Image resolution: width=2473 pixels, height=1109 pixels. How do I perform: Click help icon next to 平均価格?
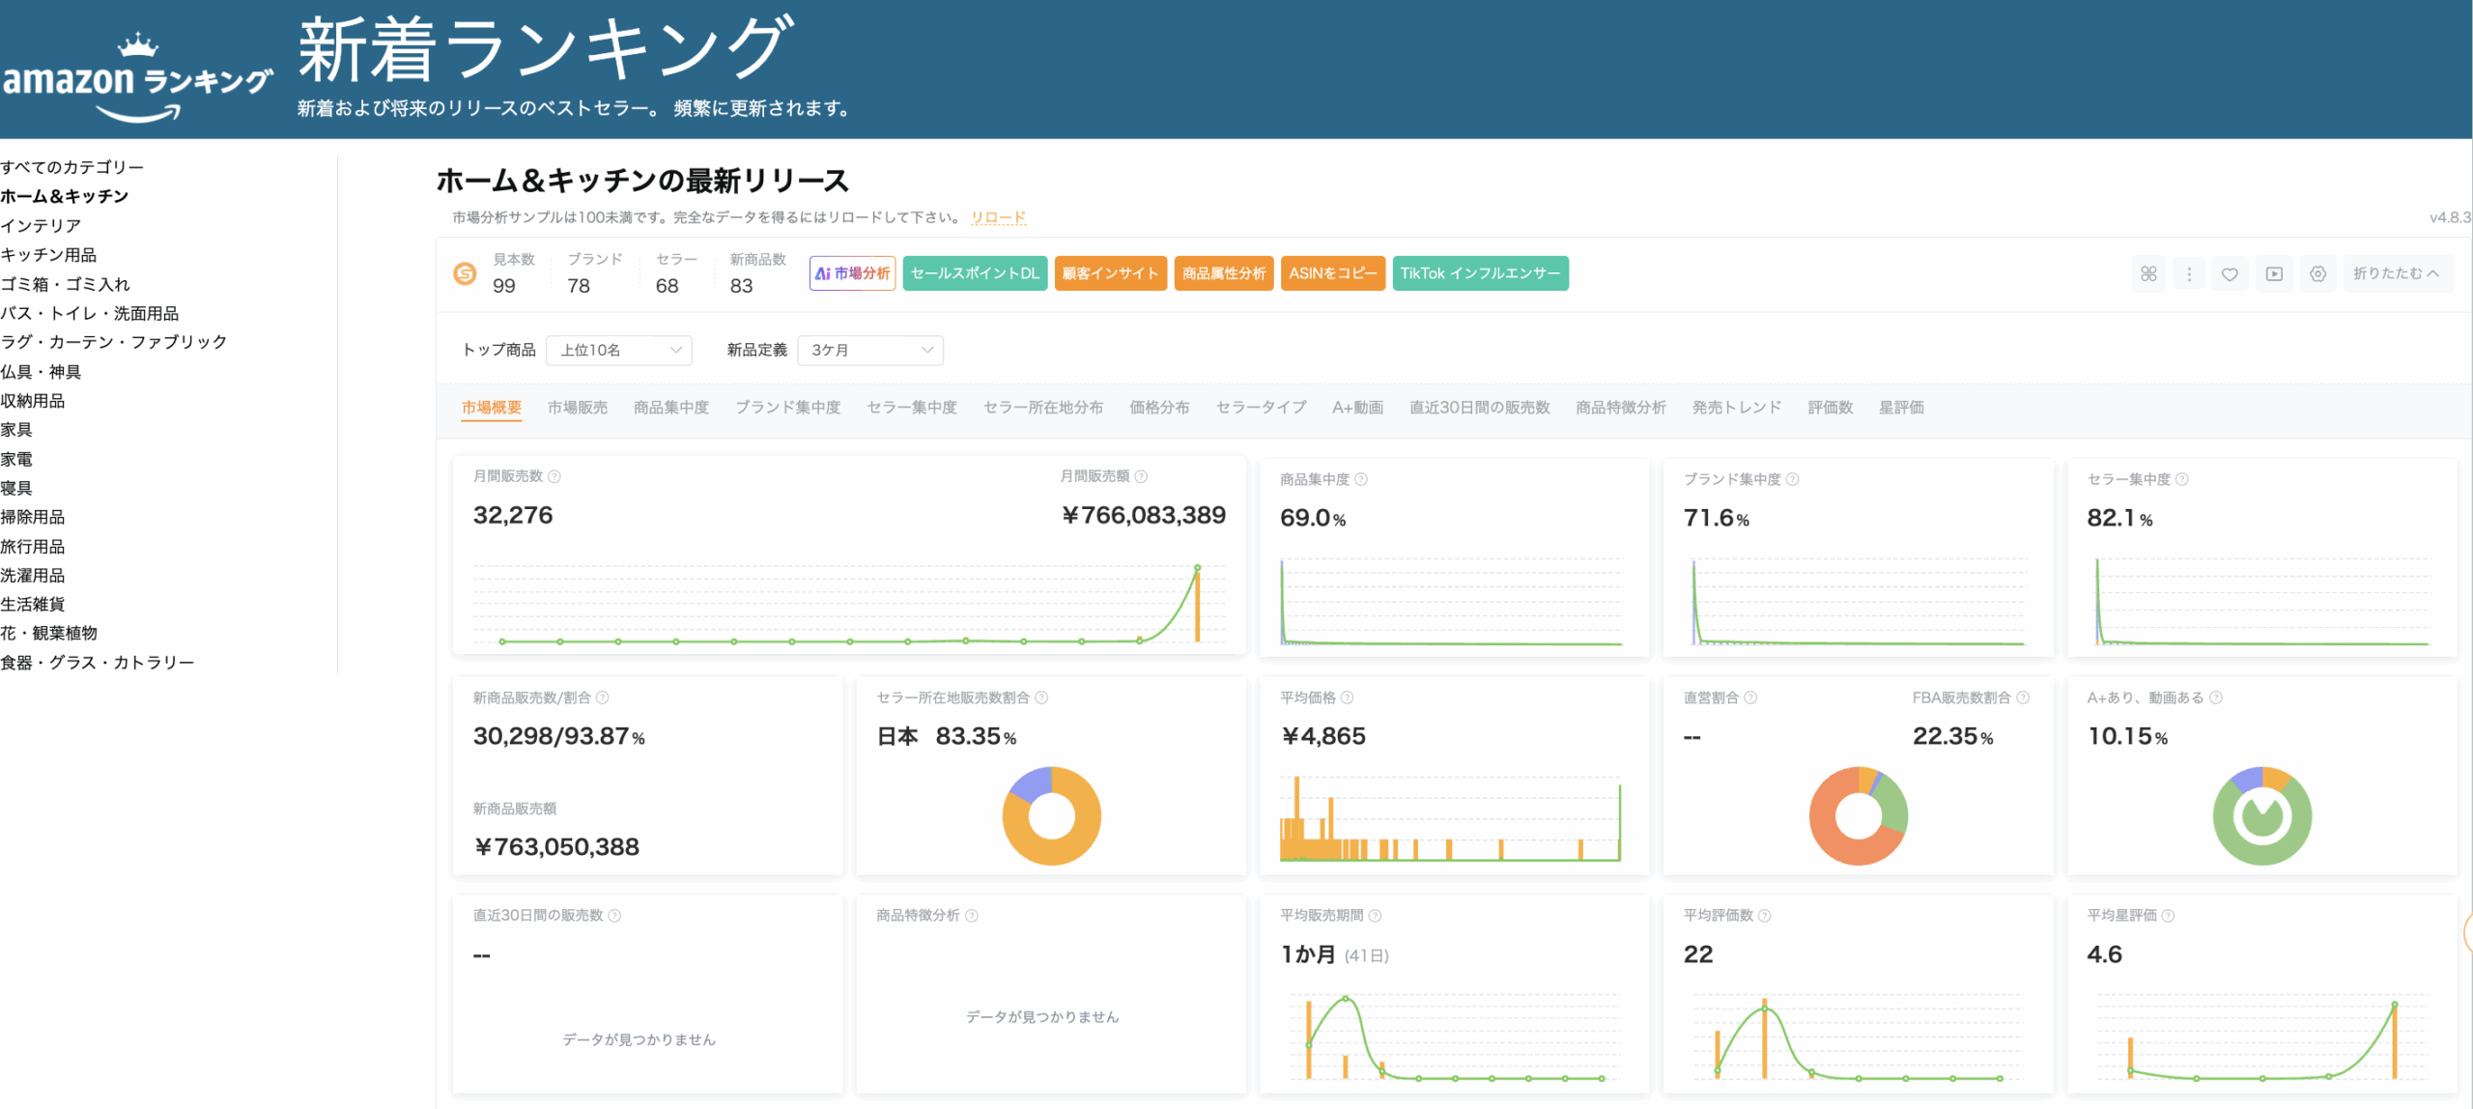(1348, 697)
